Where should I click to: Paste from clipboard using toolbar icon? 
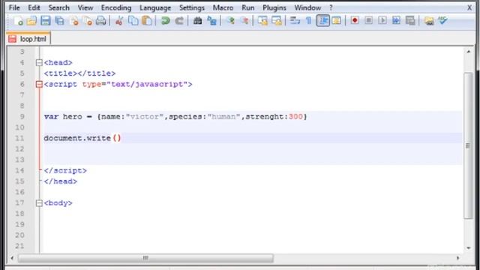[x=147, y=20]
